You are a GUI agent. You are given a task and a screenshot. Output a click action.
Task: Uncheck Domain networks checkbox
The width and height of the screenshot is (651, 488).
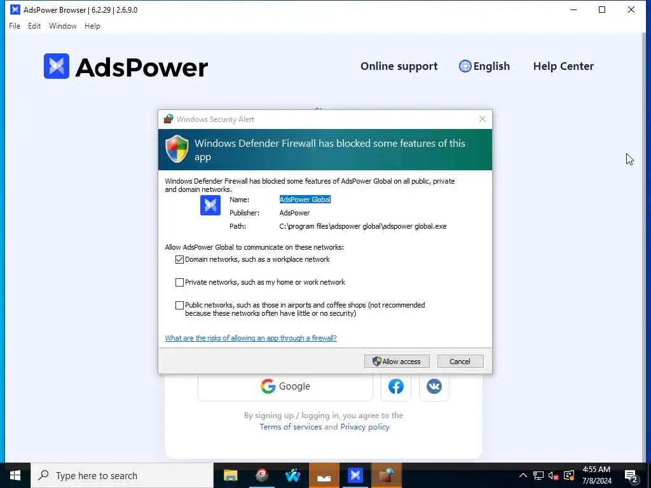(179, 259)
